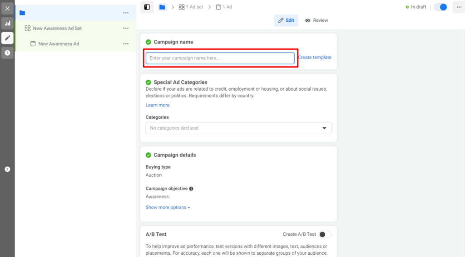Open the bar chart insights icon in sidebar
Viewport: 465px width, 257px height.
pyautogui.click(x=7, y=23)
